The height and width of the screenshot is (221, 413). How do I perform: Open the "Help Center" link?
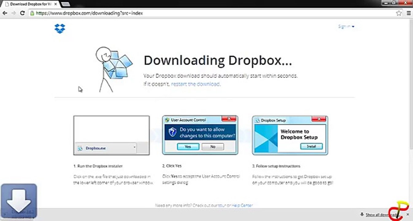[x=242, y=205]
